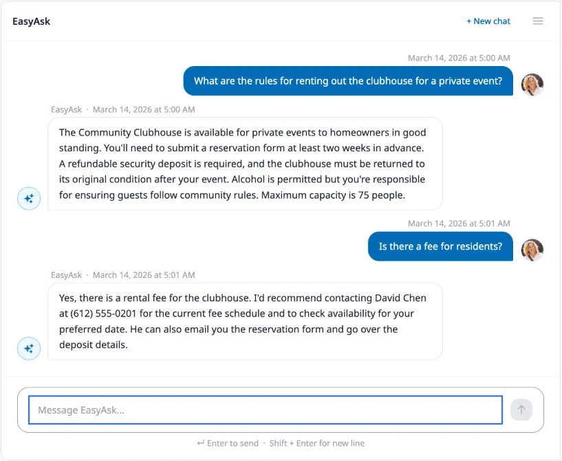Click the user avatar beside the clubhouse question
Screen dimensions: 562x461
pos(532,85)
